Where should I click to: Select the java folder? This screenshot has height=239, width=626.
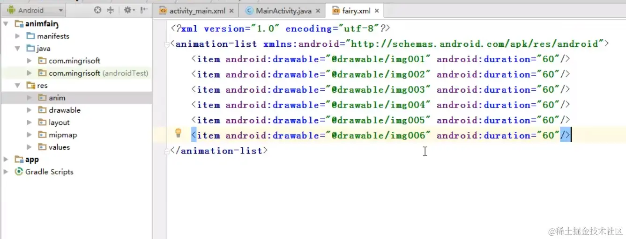(x=44, y=48)
